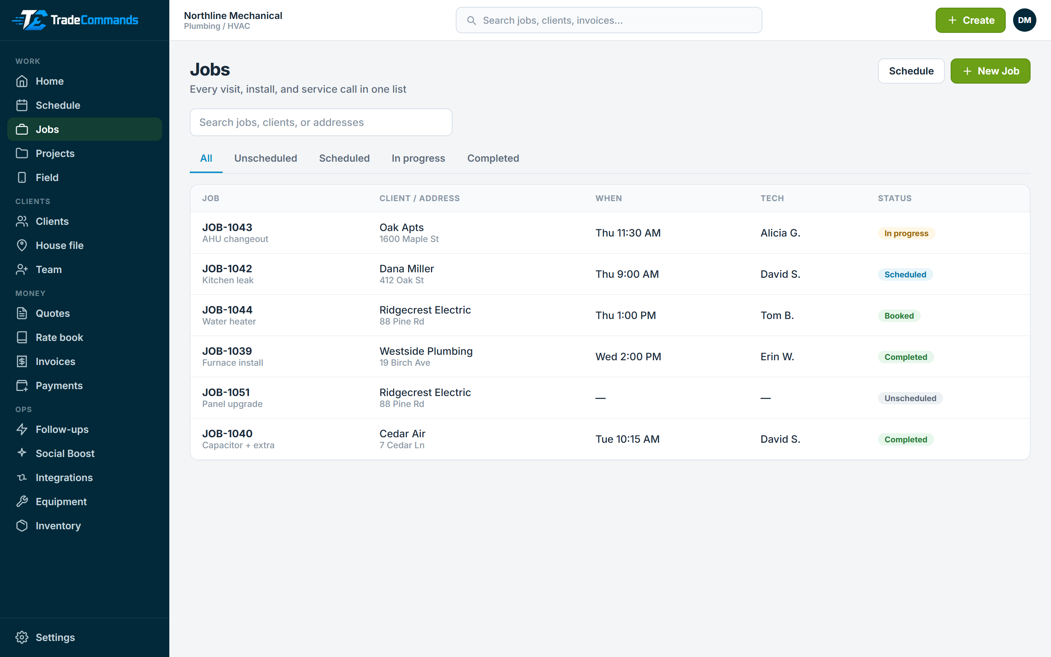1051x657 pixels.
Task: Open Follow-ups lightning icon
Action: tap(22, 429)
